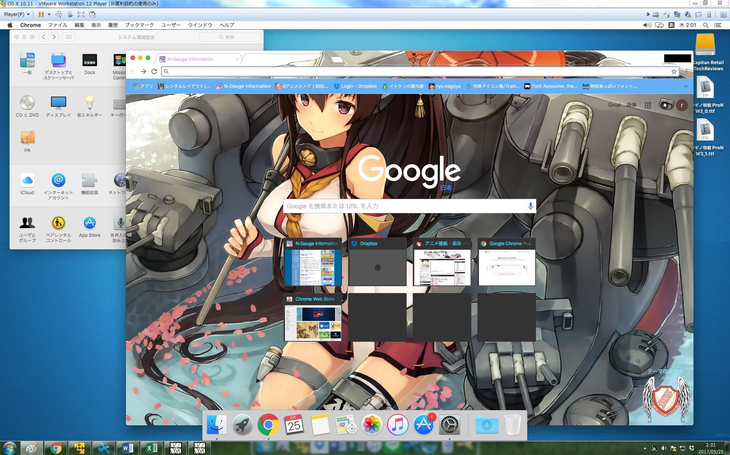
Task: Show hidden Windows tray icons
Action: [645, 448]
